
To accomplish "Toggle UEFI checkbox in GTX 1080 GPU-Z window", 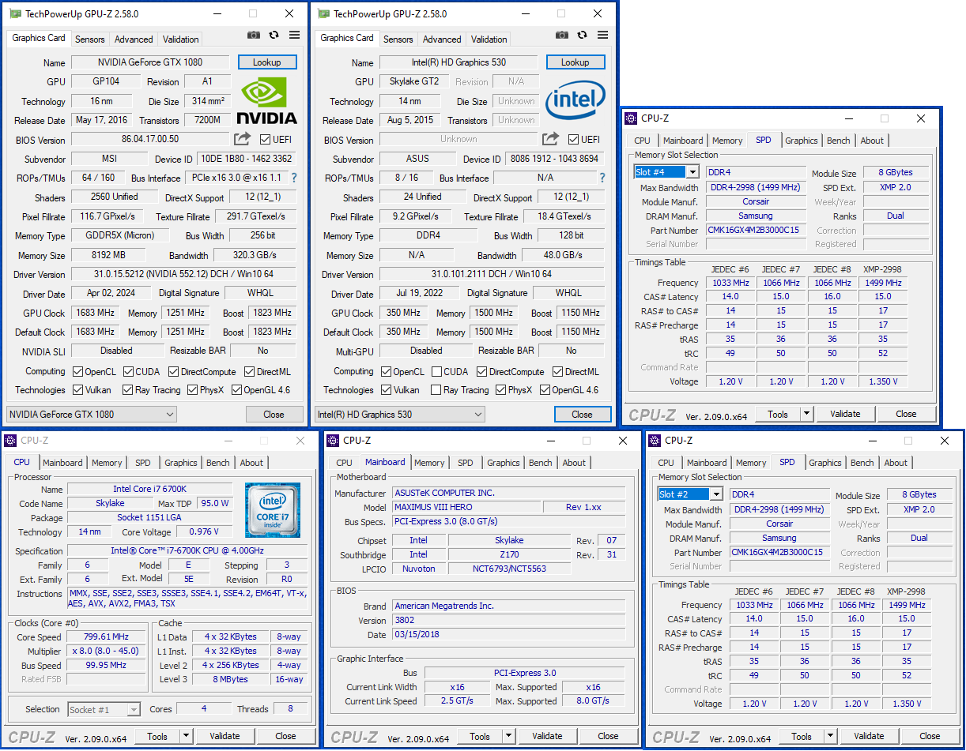I will 266,140.
